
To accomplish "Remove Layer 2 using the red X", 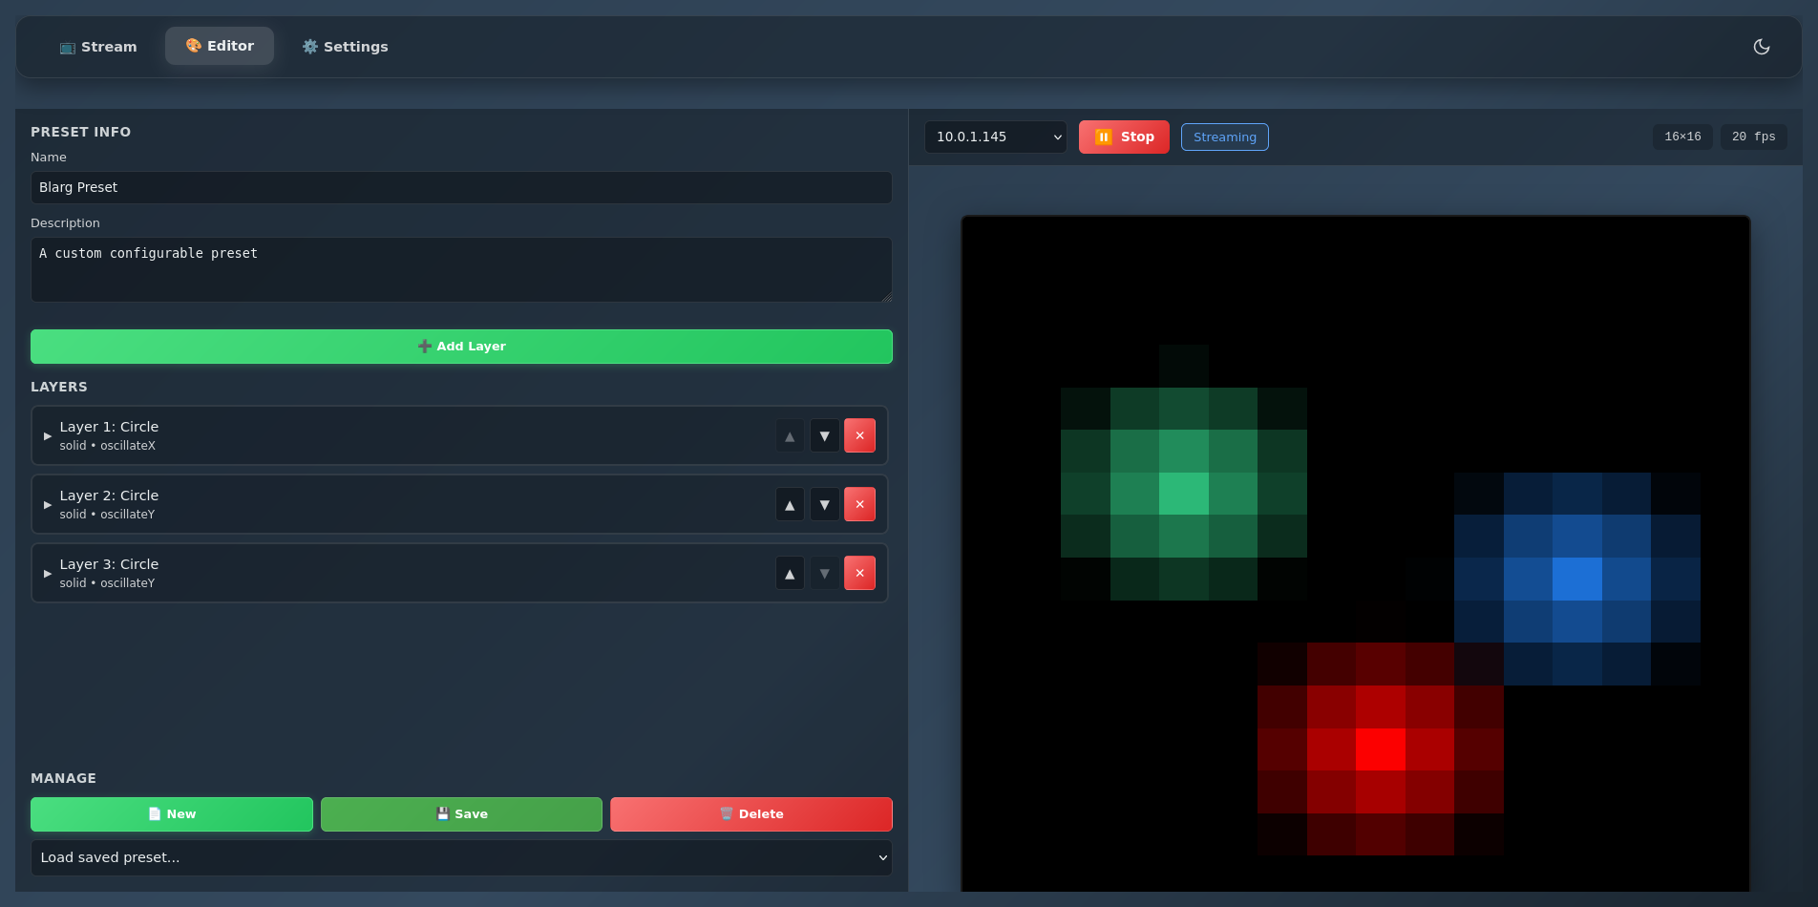I will point(859,505).
